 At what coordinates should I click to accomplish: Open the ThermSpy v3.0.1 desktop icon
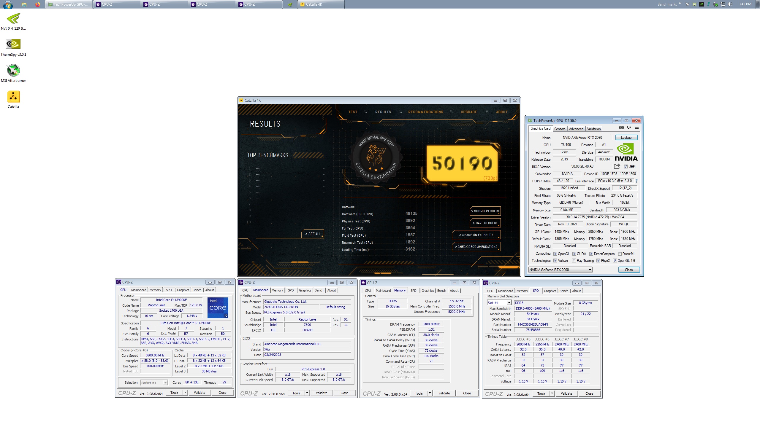[13, 47]
